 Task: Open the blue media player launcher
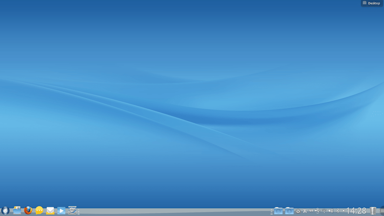pyautogui.click(x=61, y=211)
